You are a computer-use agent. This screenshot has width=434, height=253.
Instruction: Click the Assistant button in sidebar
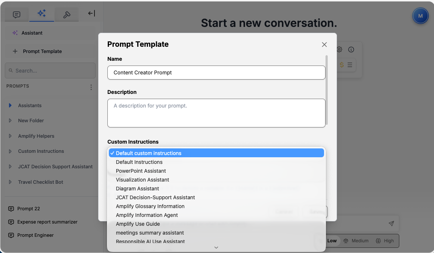point(32,33)
